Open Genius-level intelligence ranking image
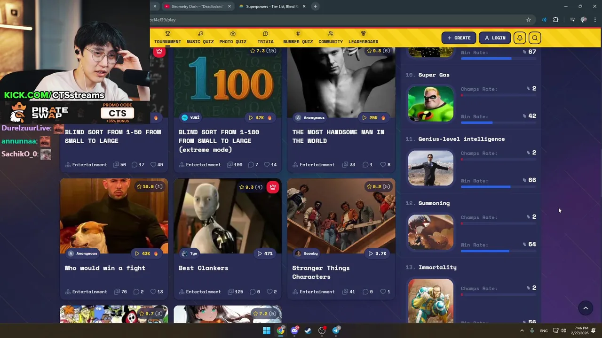The width and height of the screenshot is (602, 338). [431, 168]
